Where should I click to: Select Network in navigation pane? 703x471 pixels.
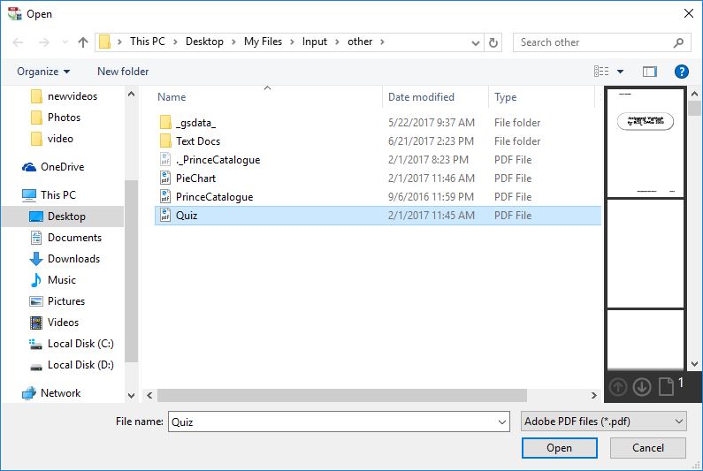tap(51, 393)
